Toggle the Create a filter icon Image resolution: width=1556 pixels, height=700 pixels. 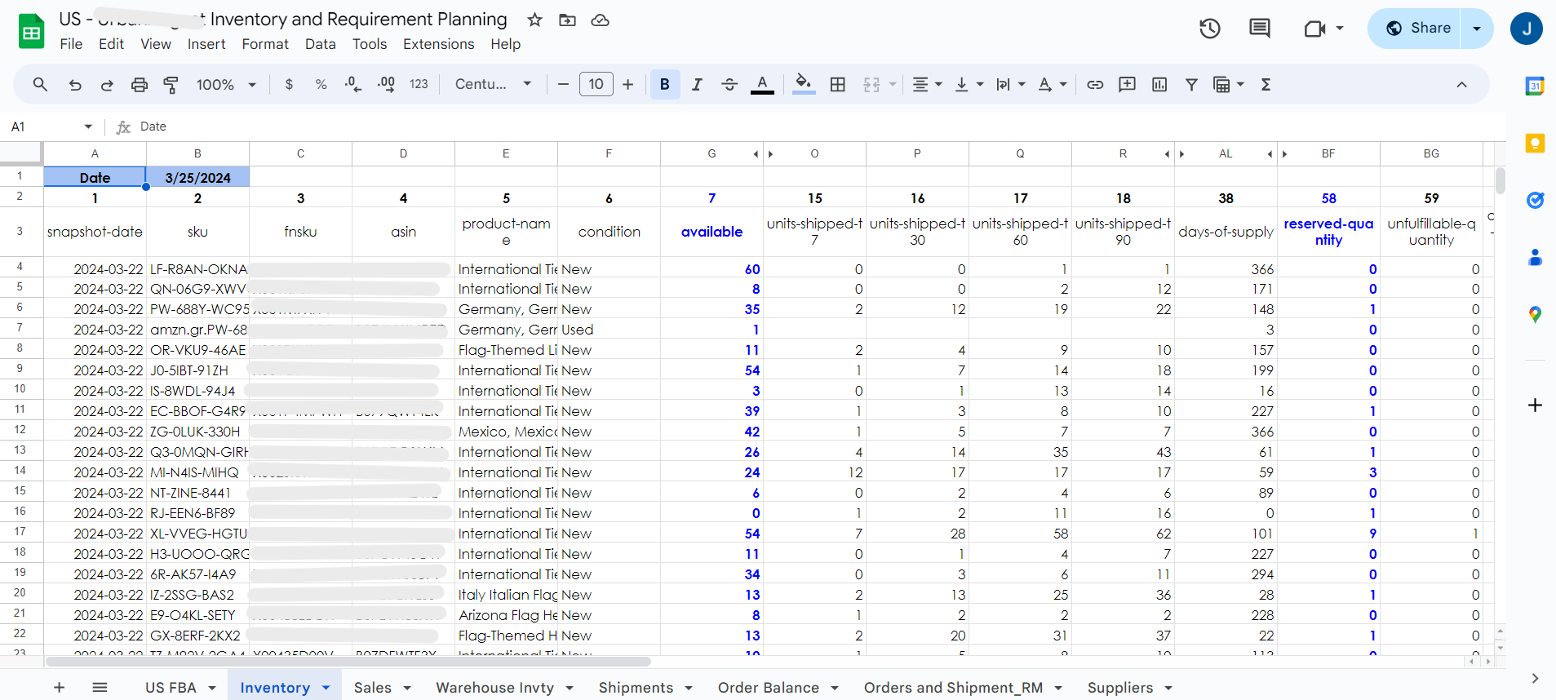tap(1191, 84)
